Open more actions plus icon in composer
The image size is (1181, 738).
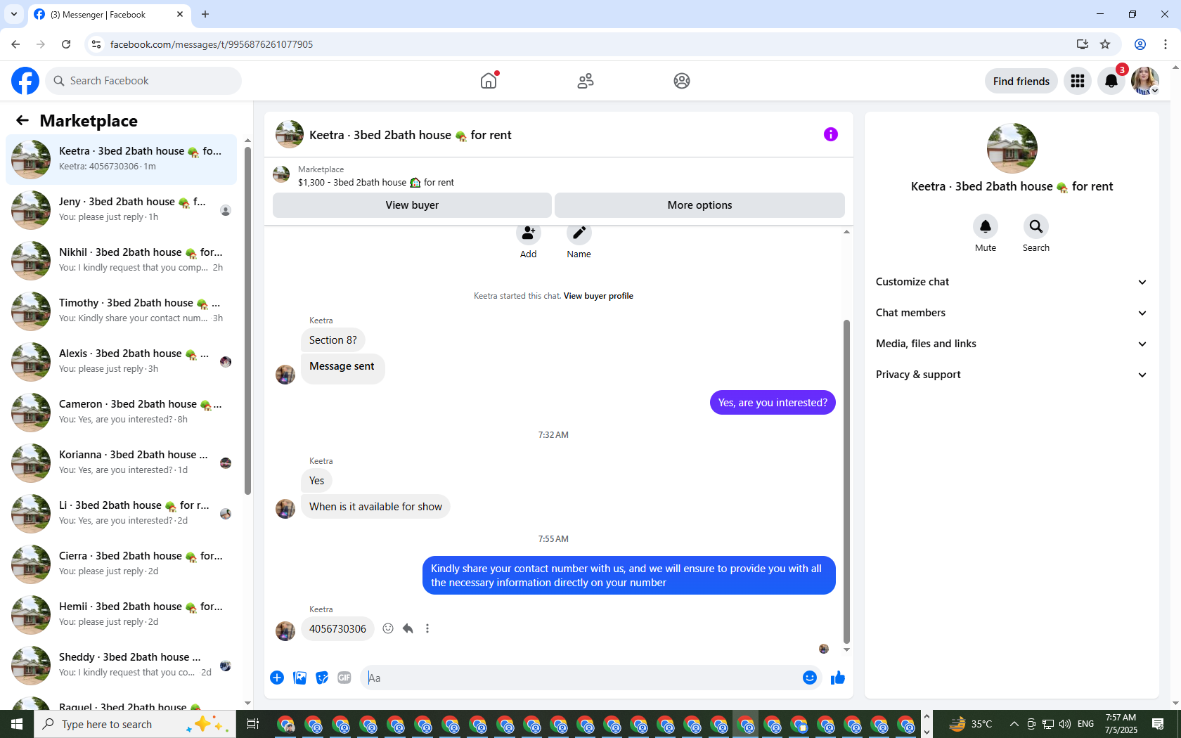[x=277, y=678]
